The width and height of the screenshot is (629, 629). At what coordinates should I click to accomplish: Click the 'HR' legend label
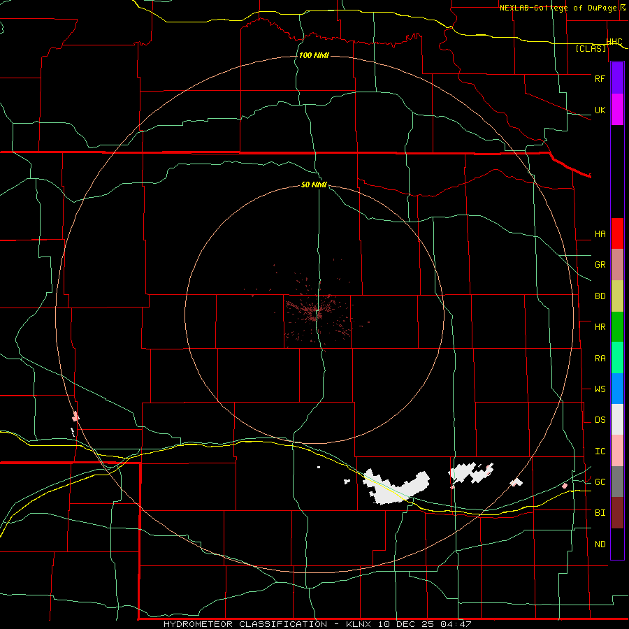point(600,327)
